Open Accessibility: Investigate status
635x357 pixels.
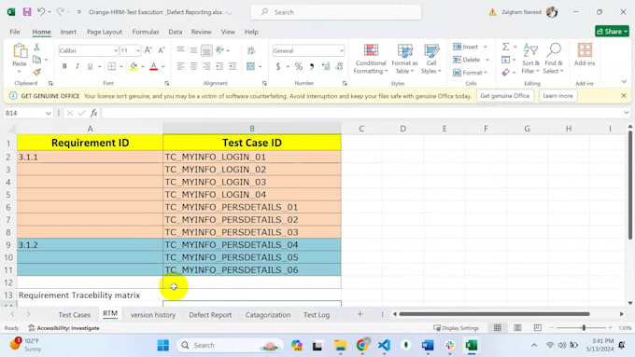[x=63, y=328]
